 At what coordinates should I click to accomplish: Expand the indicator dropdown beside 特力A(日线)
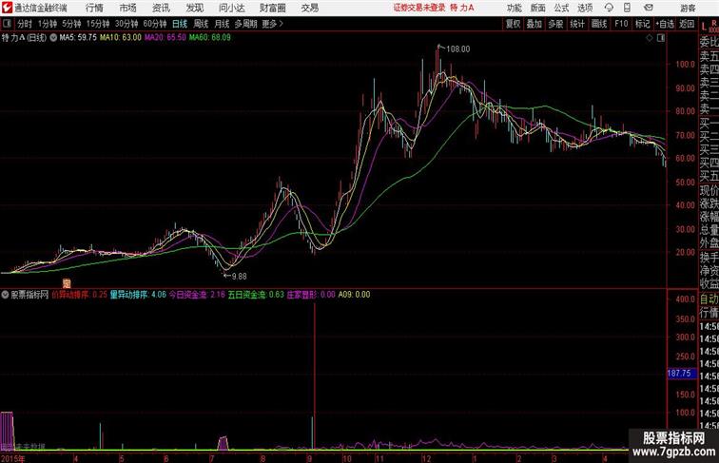53,38
